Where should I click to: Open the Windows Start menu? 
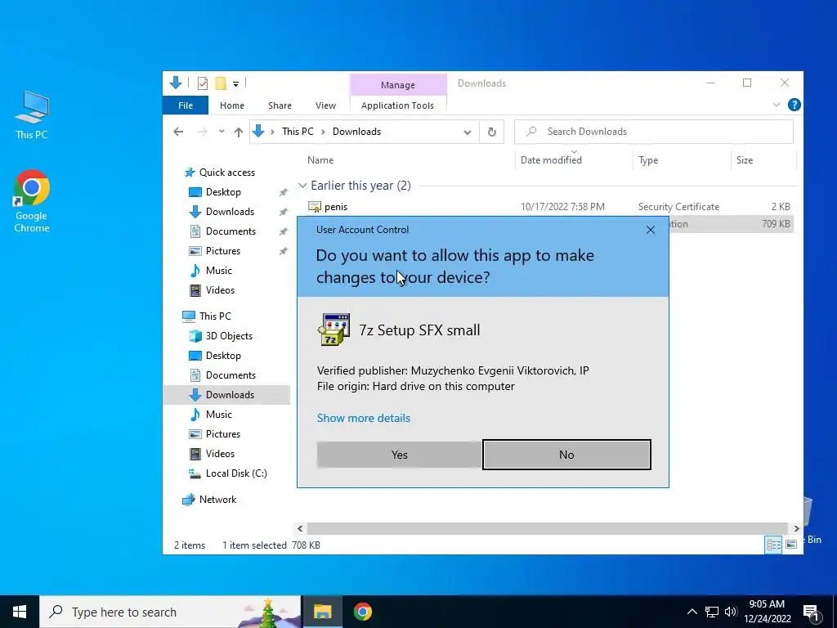(x=20, y=612)
